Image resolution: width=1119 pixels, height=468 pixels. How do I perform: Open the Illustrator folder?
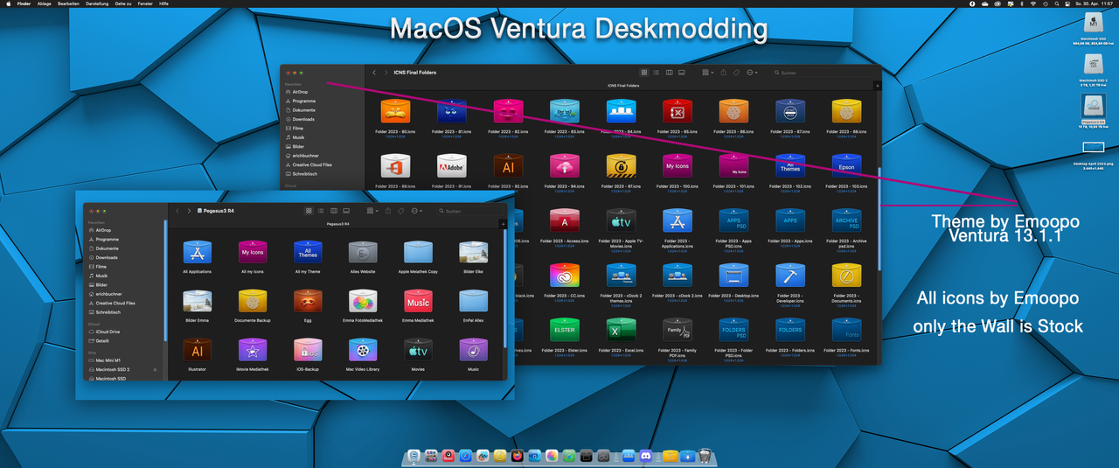[198, 350]
